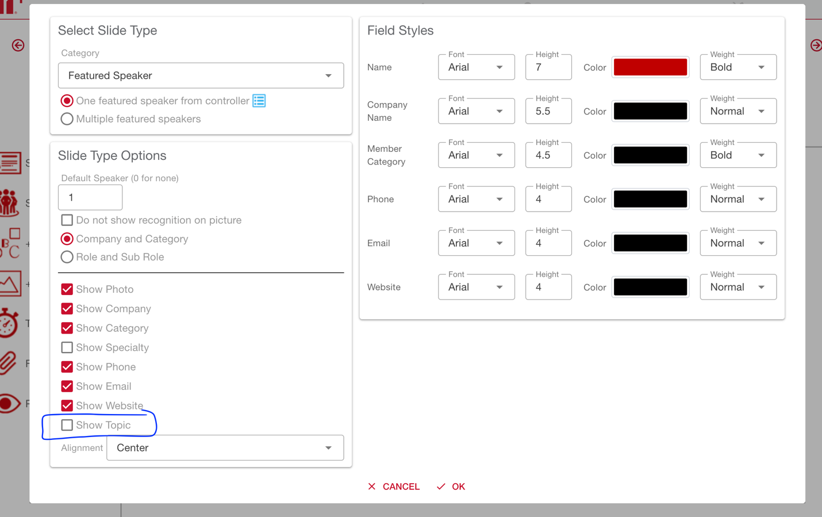Pick the red Name color swatch

point(650,67)
